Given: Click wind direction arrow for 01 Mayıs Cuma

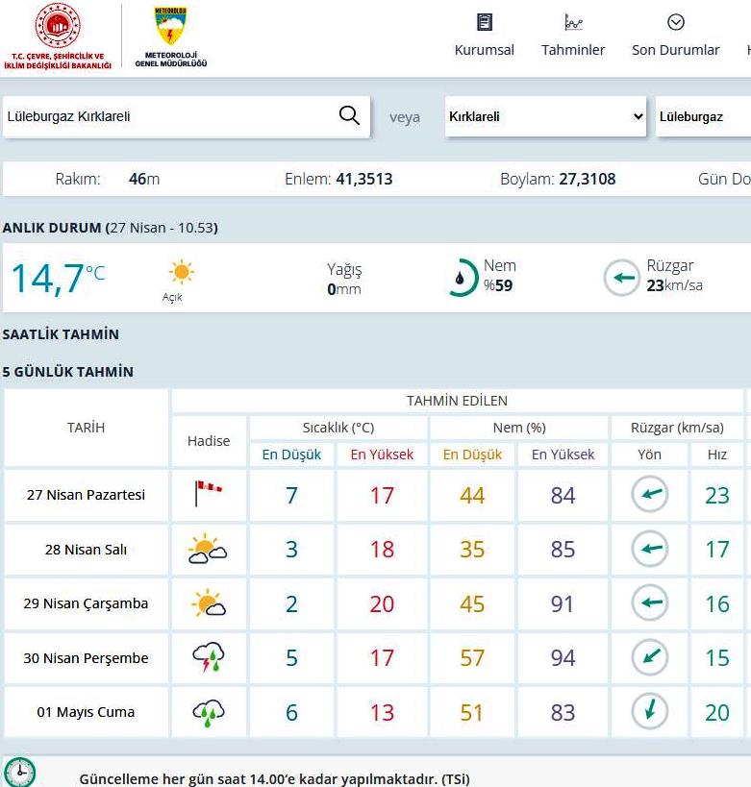Looking at the screenshot, I should [650, 712].
